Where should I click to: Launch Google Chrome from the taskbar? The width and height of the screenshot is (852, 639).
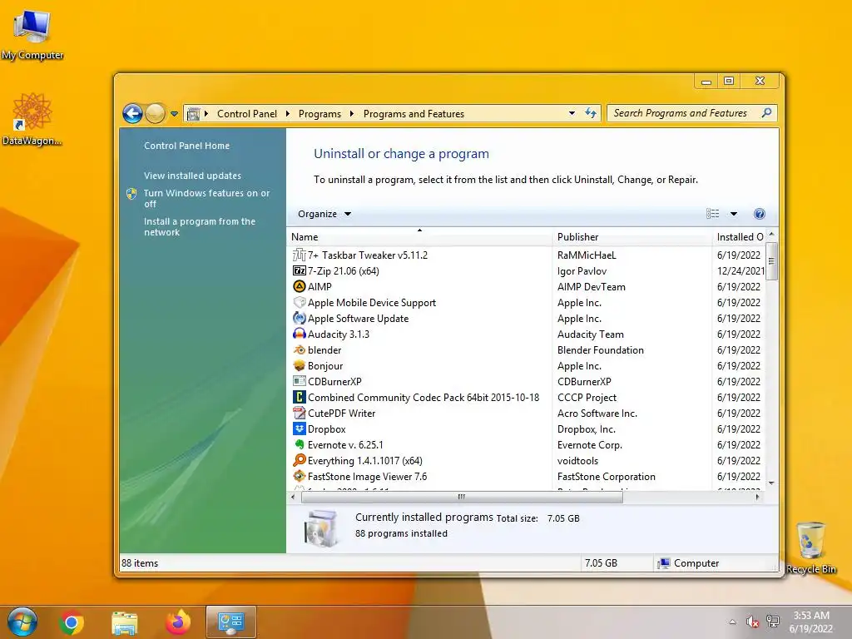[x=72, y=622]
